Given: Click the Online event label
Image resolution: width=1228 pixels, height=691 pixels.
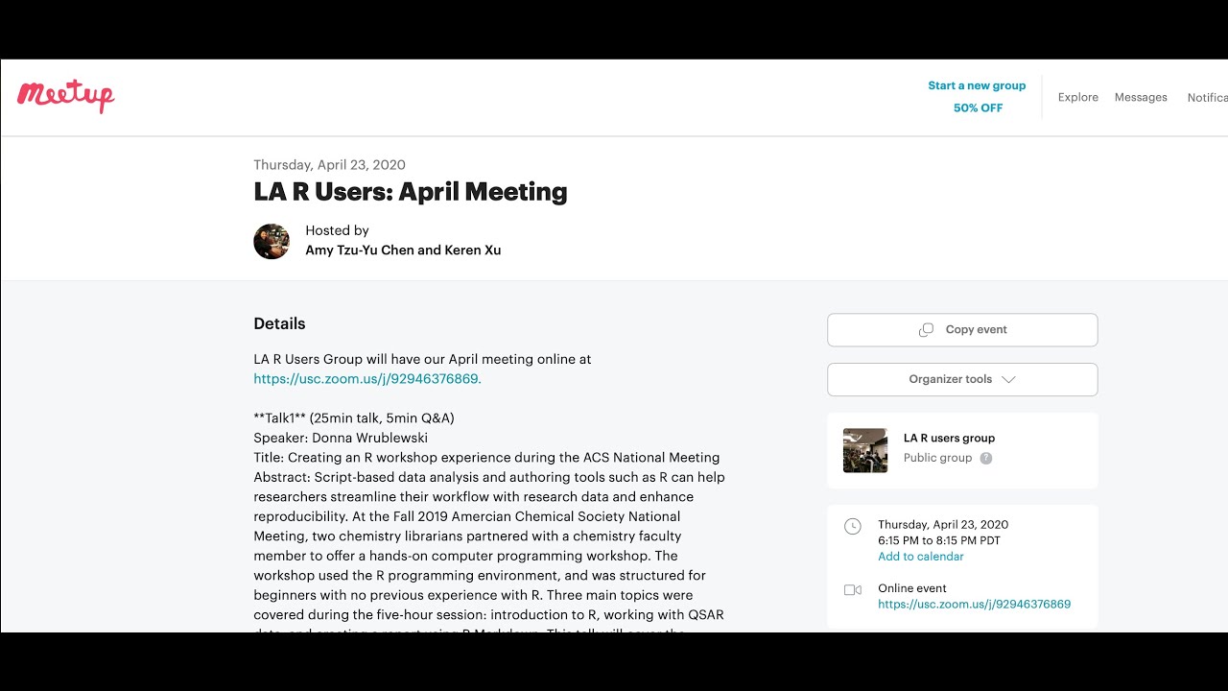Looking at the screenshot, I should tap(912, 588).
